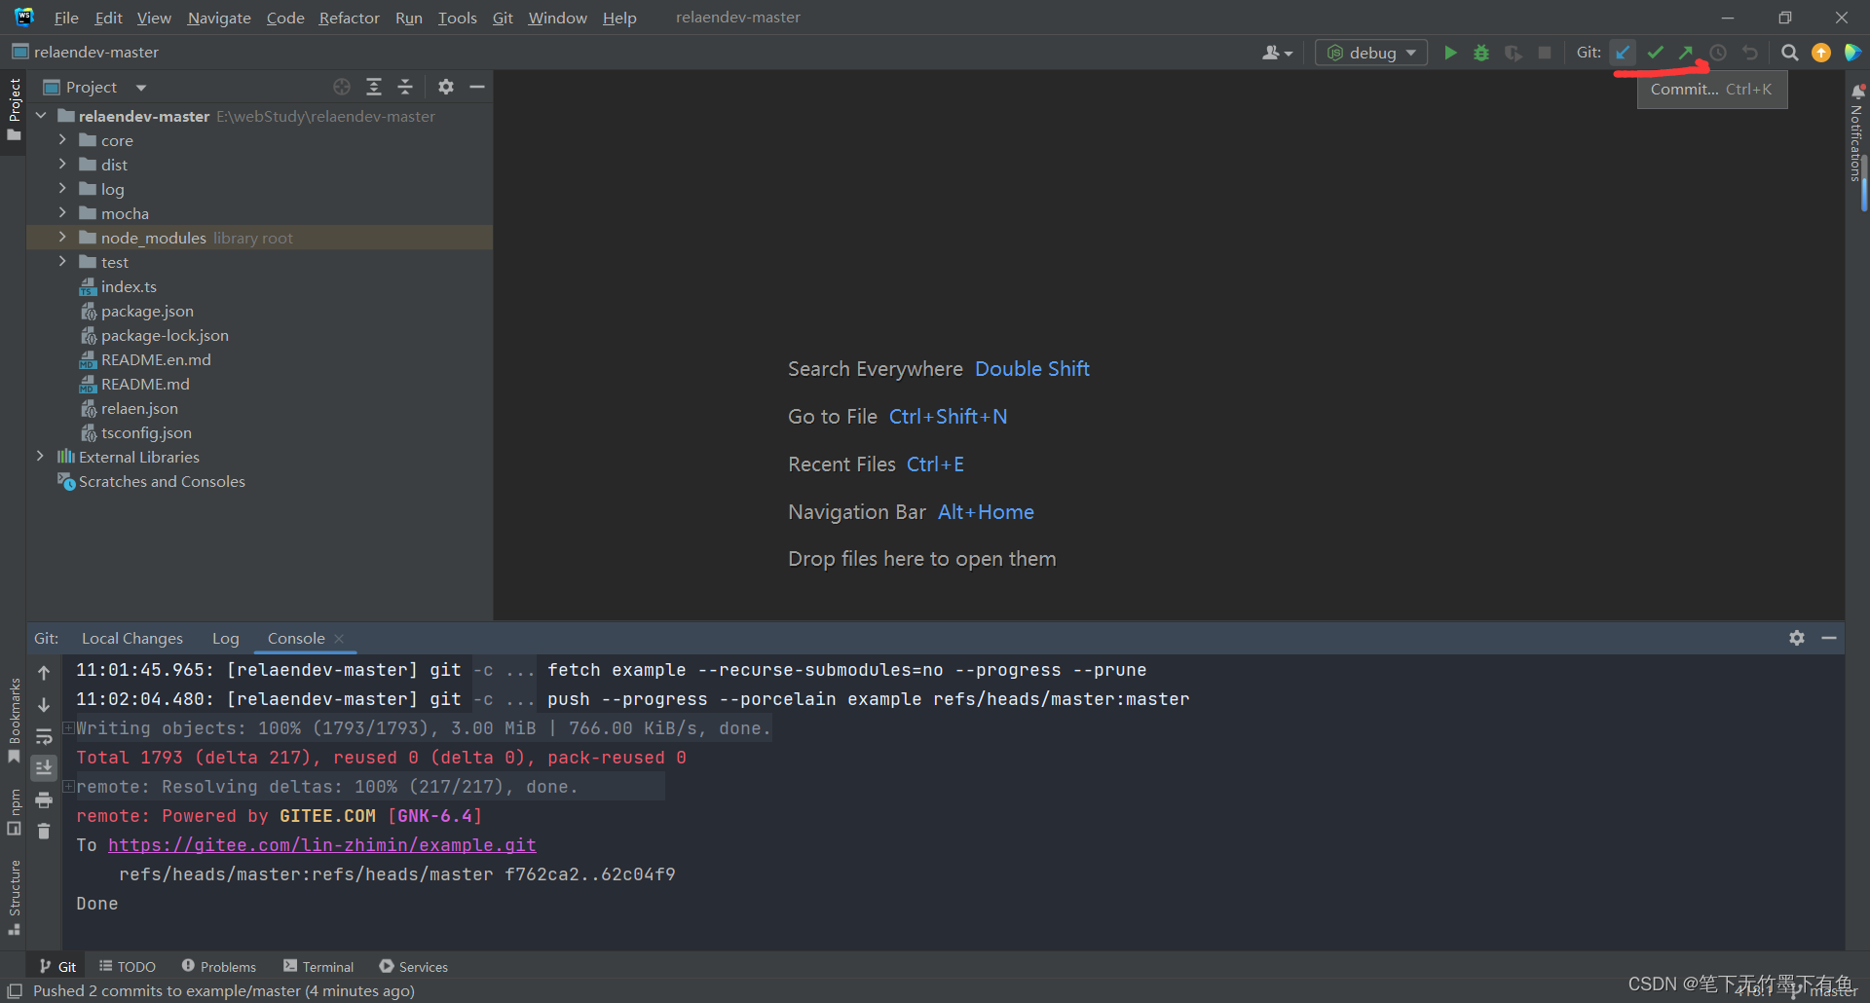The width and height of the screenshot is (1870, 1003).
Task: Expand All in the Project panel
Action: [374, 87]
